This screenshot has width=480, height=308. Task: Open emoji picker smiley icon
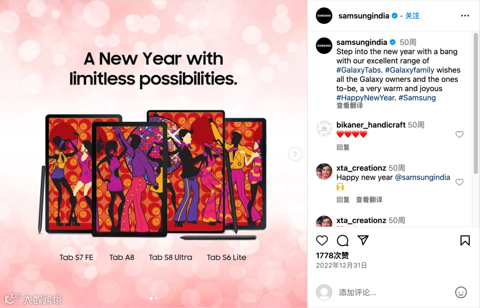pyautogui.click(x=461, y=292)
